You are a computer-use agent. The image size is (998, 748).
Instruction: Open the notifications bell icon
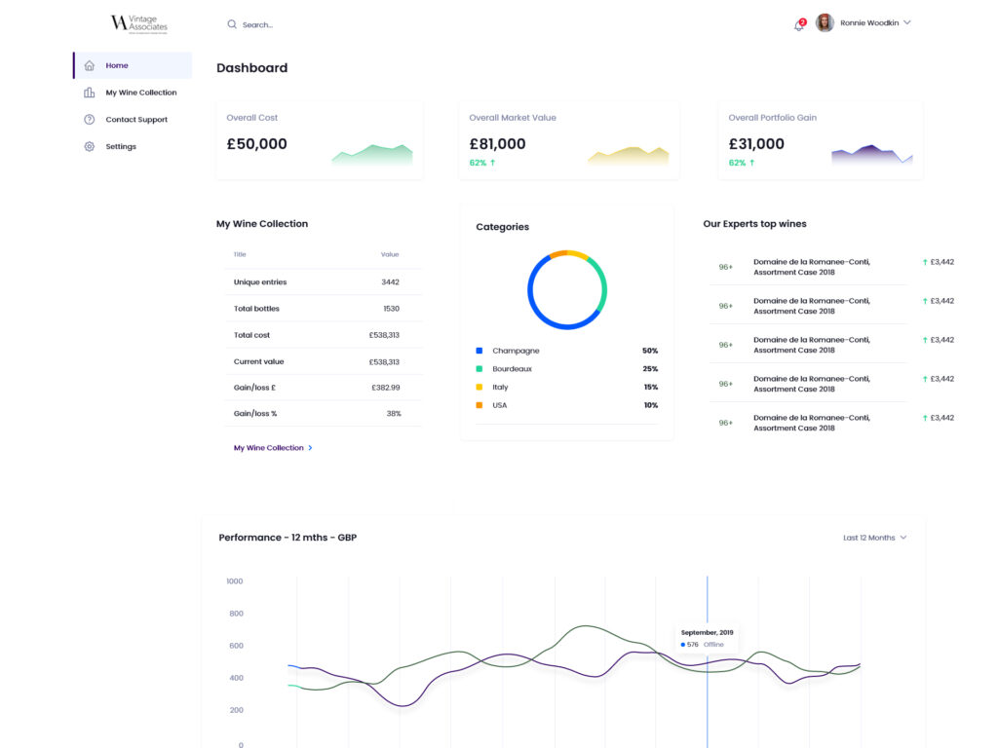(799, 25)
